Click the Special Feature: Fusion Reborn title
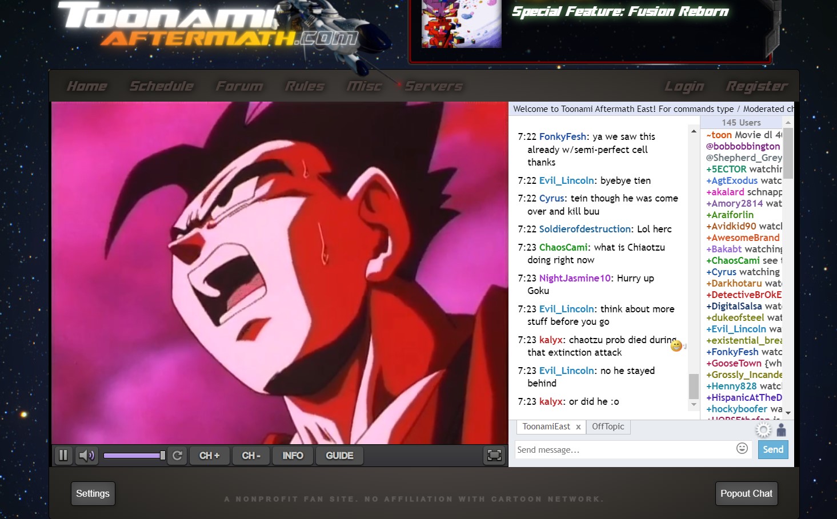This screenshot has height=519, width=837. click(x=620, y=11)
